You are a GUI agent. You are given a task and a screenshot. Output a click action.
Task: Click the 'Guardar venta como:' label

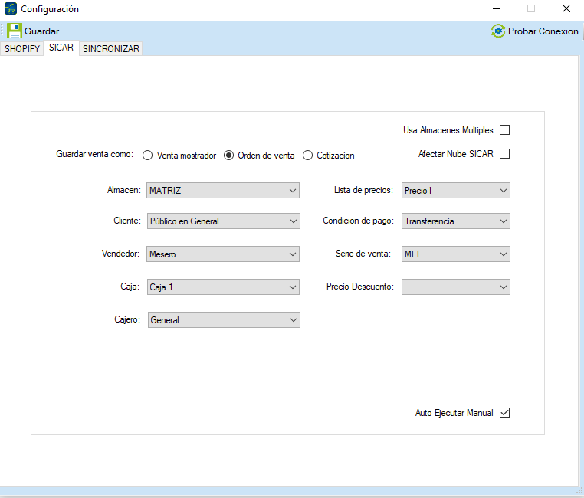(94, 154)
